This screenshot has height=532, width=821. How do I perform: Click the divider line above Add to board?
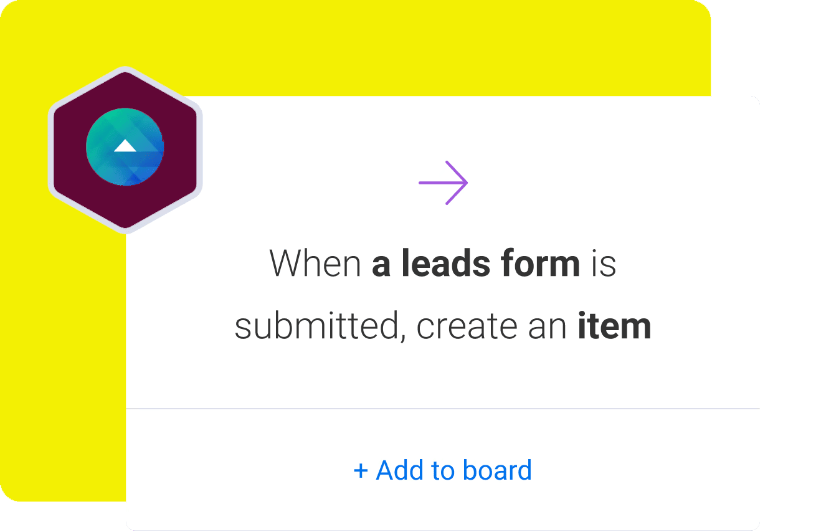click(x=443, y=409)
